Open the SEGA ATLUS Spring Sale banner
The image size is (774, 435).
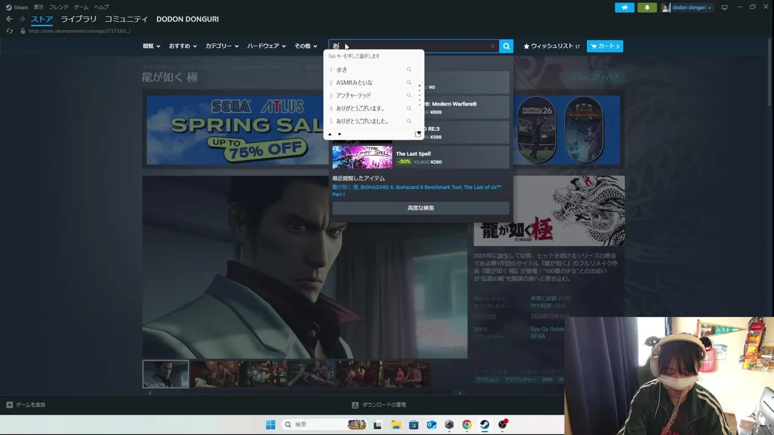(x=236, y=130)
